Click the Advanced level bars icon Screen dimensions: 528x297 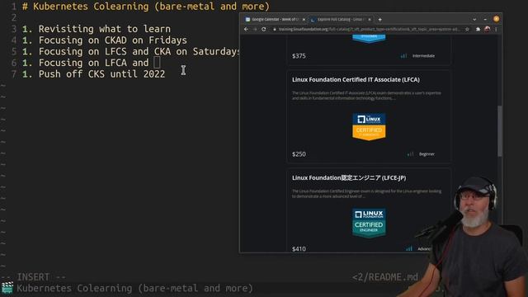coord(409,249)
